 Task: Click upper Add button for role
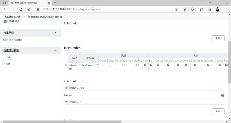[218, 38]
